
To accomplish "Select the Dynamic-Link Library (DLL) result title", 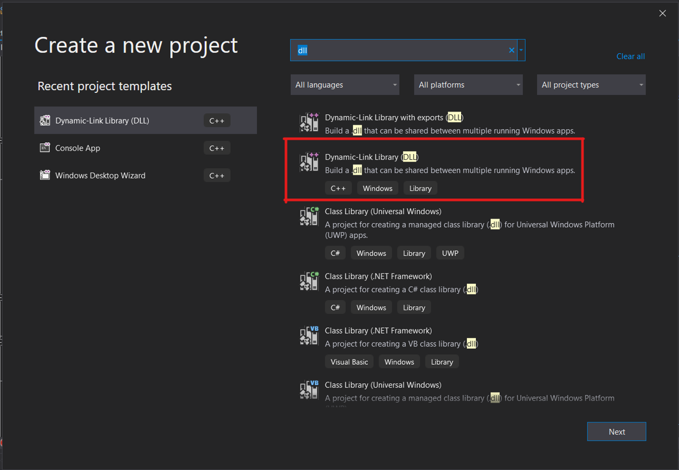I will (372, 157).
